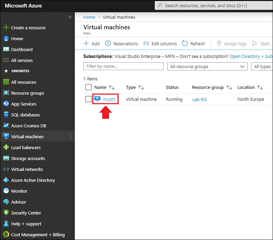Click the Security Center shield icon

tap(6, 213)
